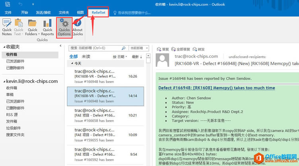Click the Quick Folders dropdown arrow
This screenshot has width=299, height=166.
(39, 34)
